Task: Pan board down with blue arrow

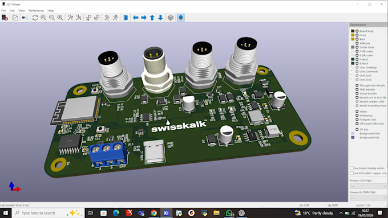Action: tap(160, 18)
